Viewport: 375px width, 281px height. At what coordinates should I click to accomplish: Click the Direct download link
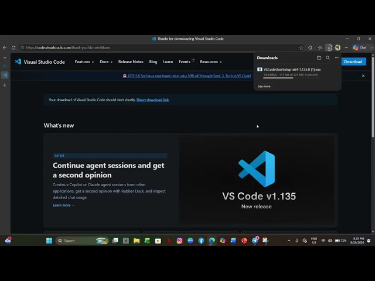152,100
